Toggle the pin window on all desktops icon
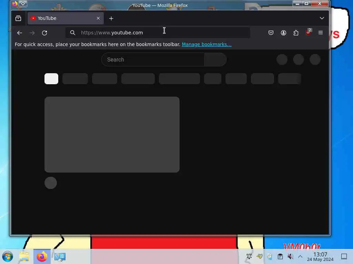Viewport: 353px width, 264px height. pyautogui.click(x=23, y=3)
